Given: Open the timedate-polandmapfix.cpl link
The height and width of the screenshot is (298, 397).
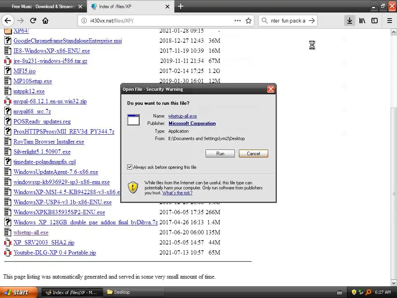Looking at the screenshot, I should pos(45,162).
